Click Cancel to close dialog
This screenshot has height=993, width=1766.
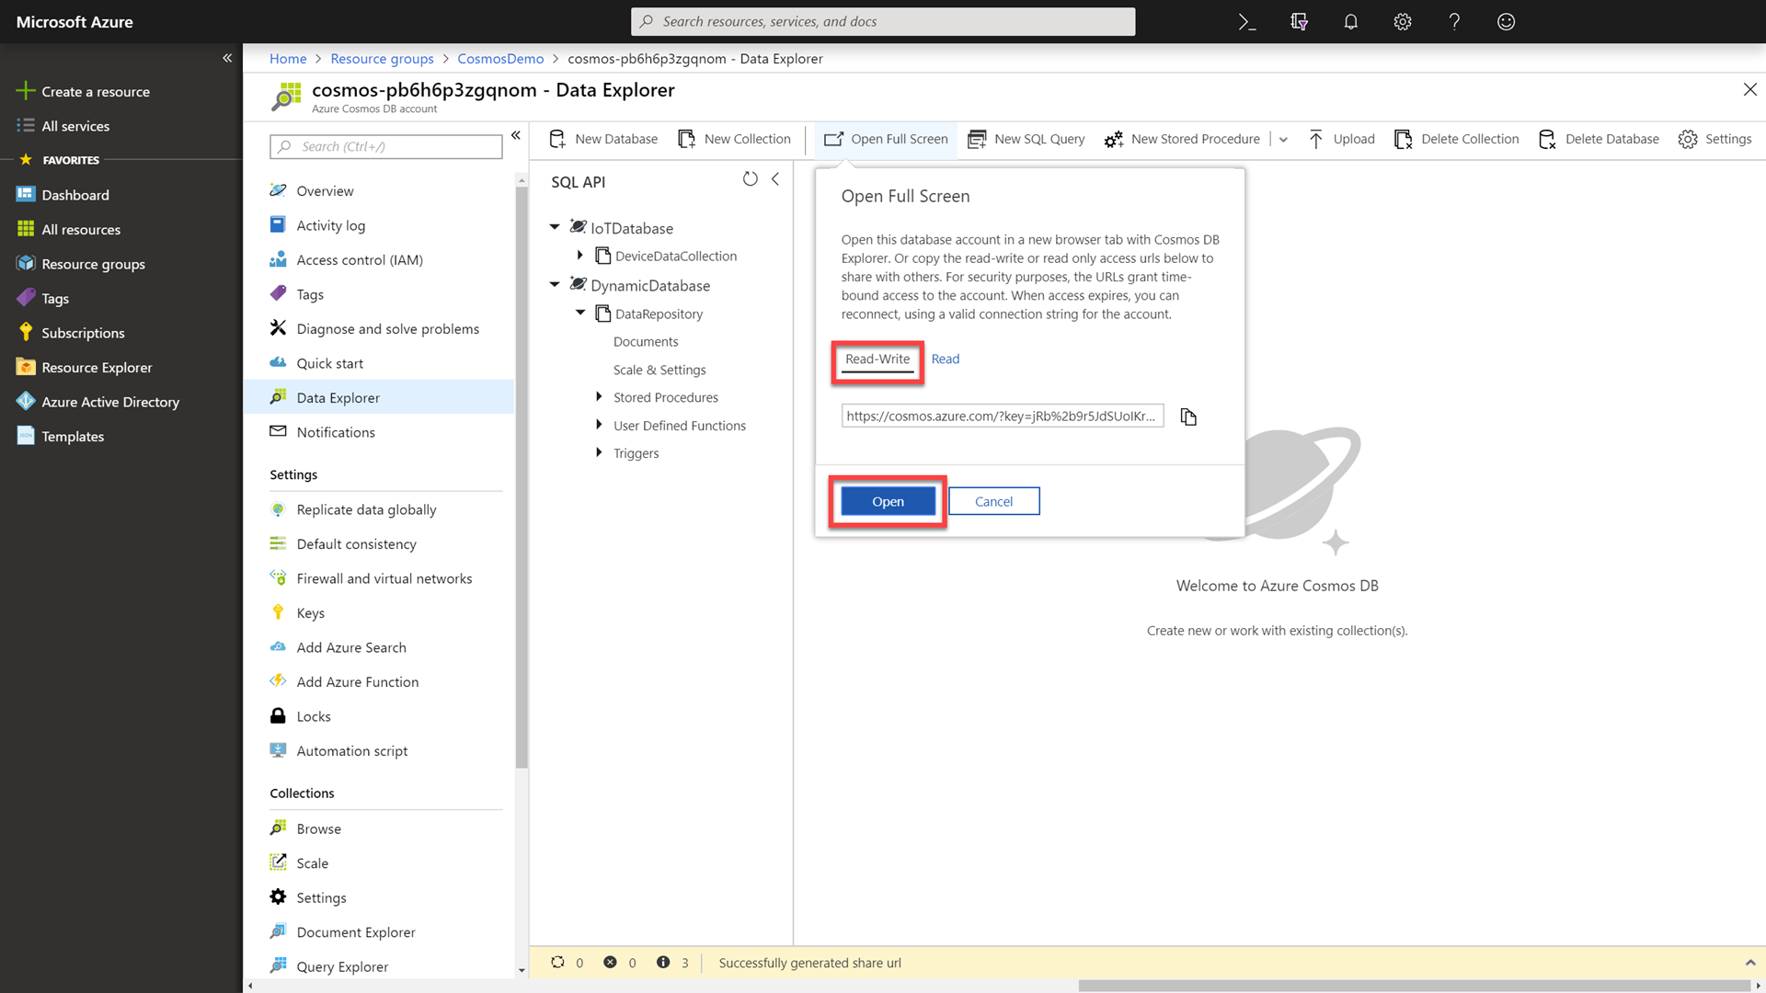coord(993,501)
